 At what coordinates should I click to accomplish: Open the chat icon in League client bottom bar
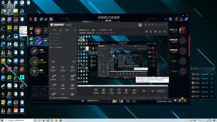[x=175, y=100]
